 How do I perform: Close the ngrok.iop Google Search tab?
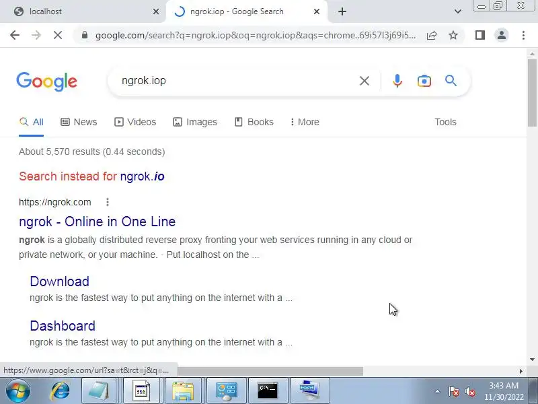317,11
